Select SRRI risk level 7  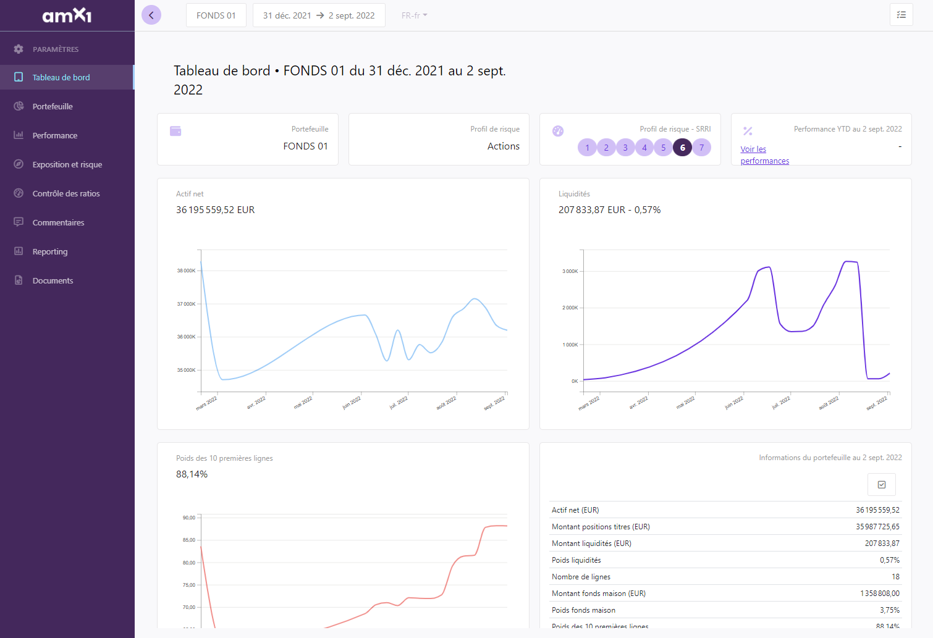702,148
